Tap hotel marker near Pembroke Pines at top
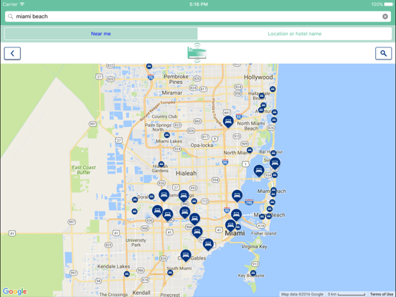 click(x=149, y=66)
